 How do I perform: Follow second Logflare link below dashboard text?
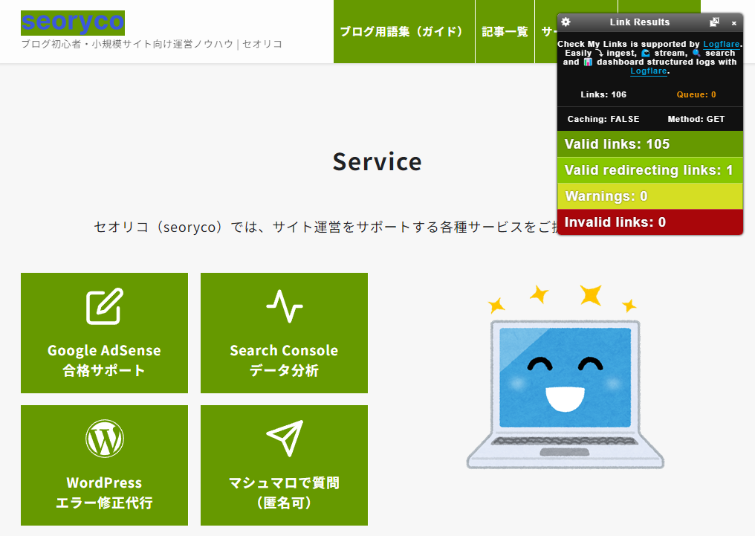tap(649, 71)
